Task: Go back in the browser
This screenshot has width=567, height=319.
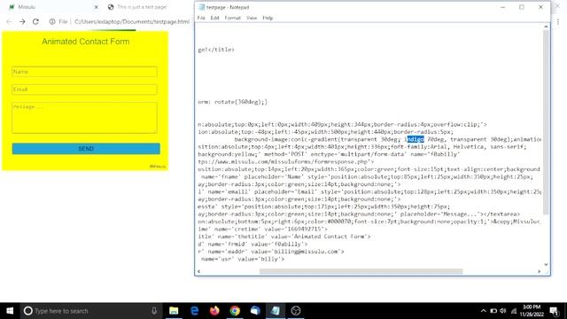Action: point(9,21)
